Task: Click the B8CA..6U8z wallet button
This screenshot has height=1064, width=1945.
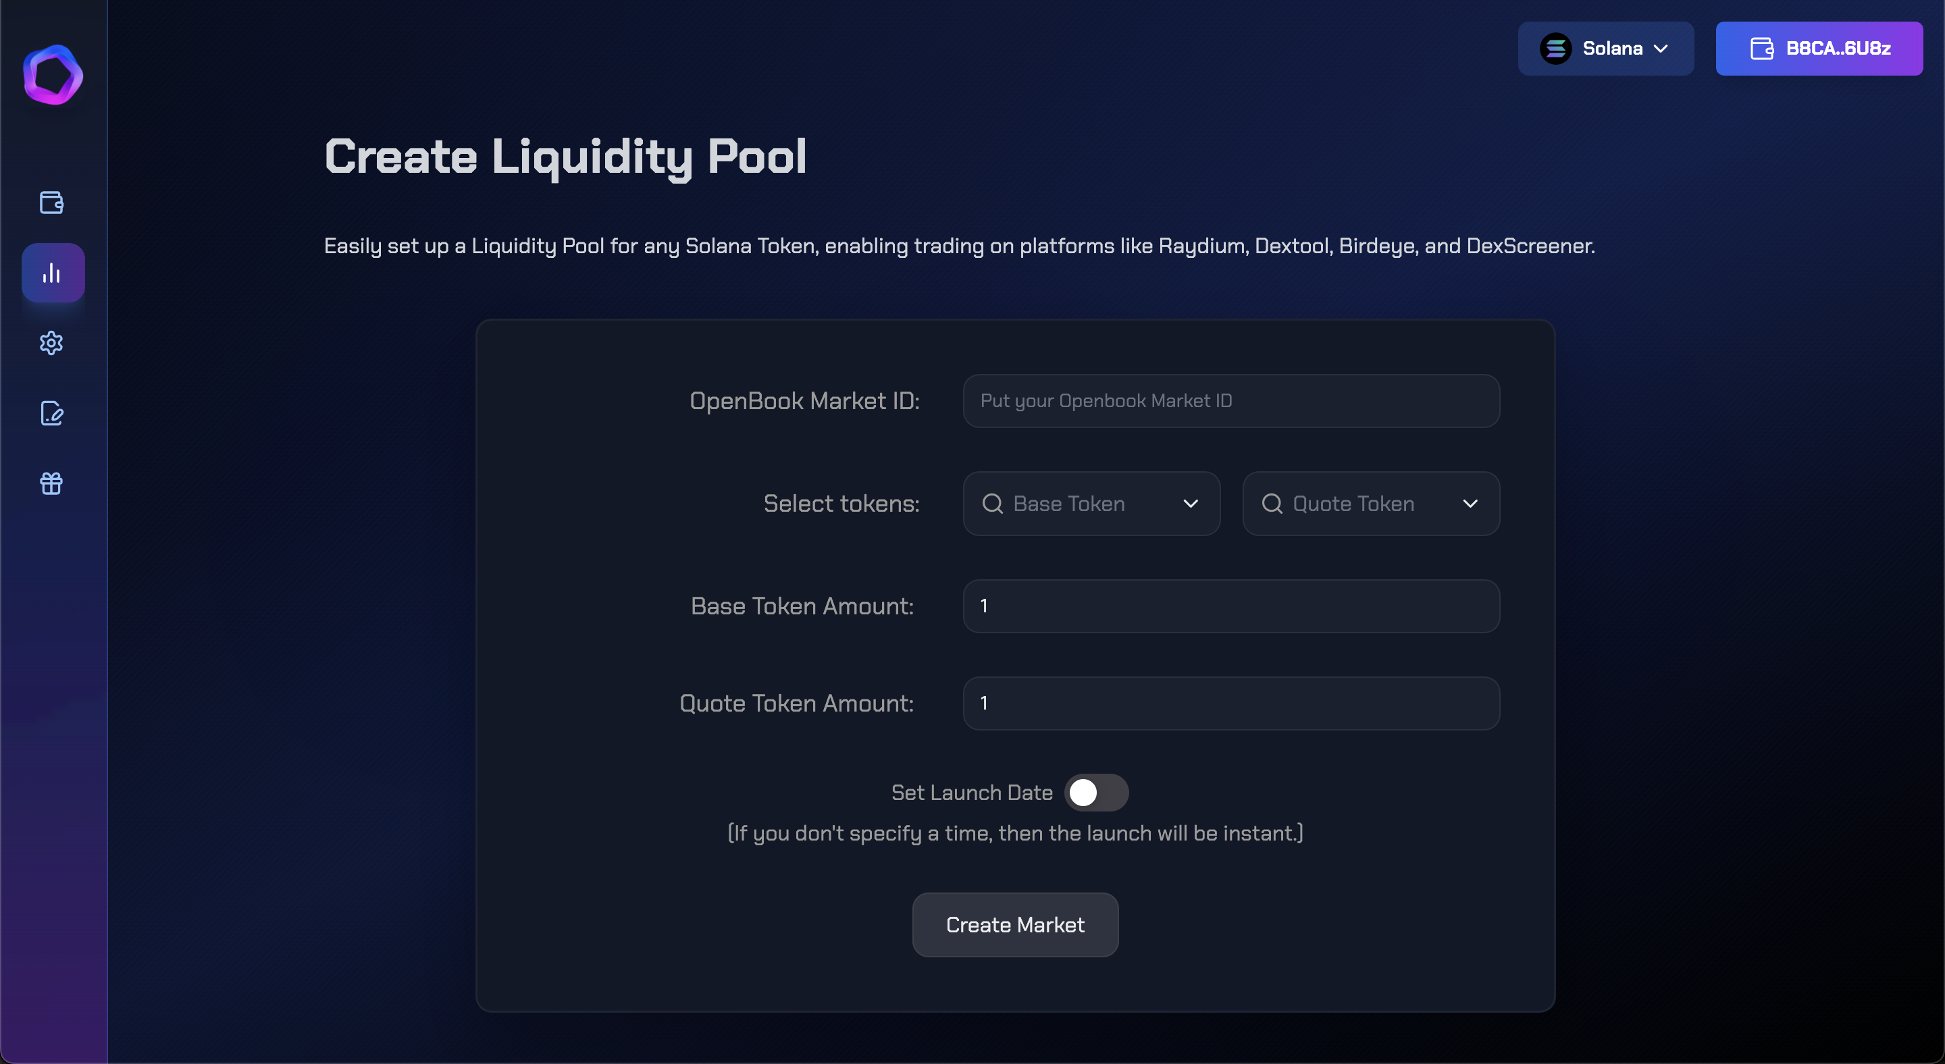Action: [x=1818, y=49]
